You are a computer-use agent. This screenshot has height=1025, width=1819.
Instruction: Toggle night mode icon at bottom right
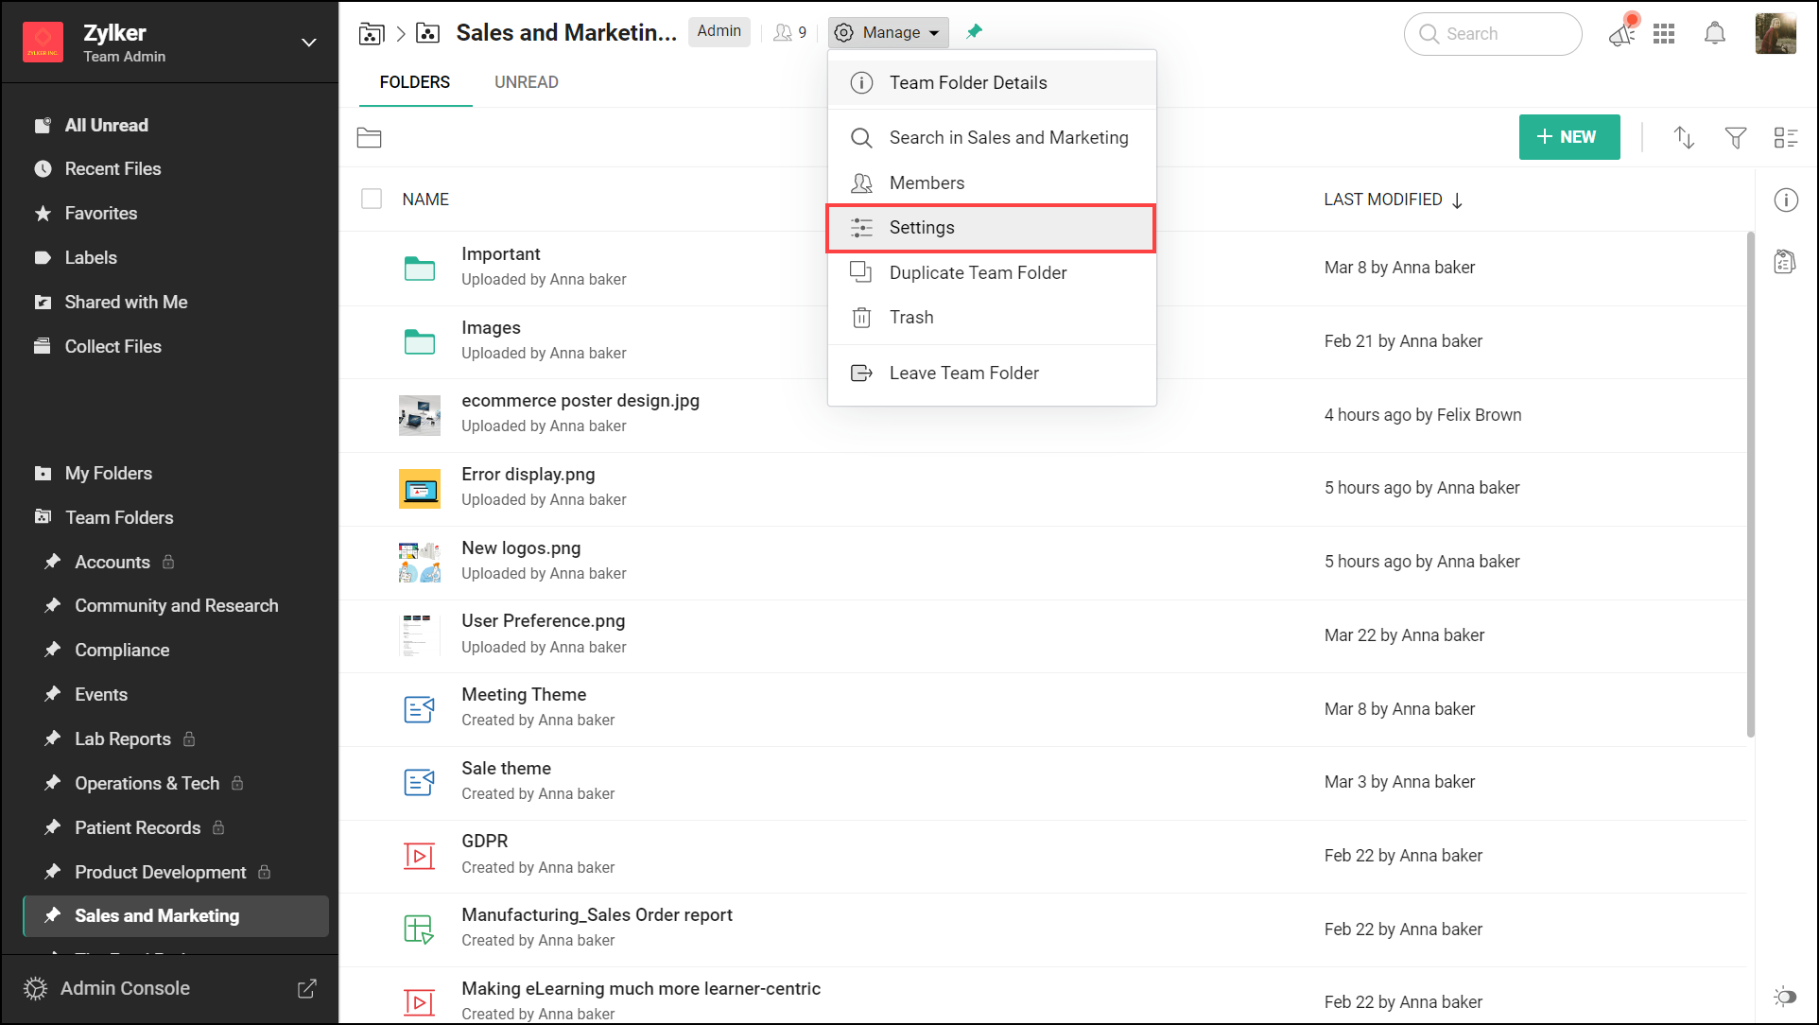coord(1784,997)
